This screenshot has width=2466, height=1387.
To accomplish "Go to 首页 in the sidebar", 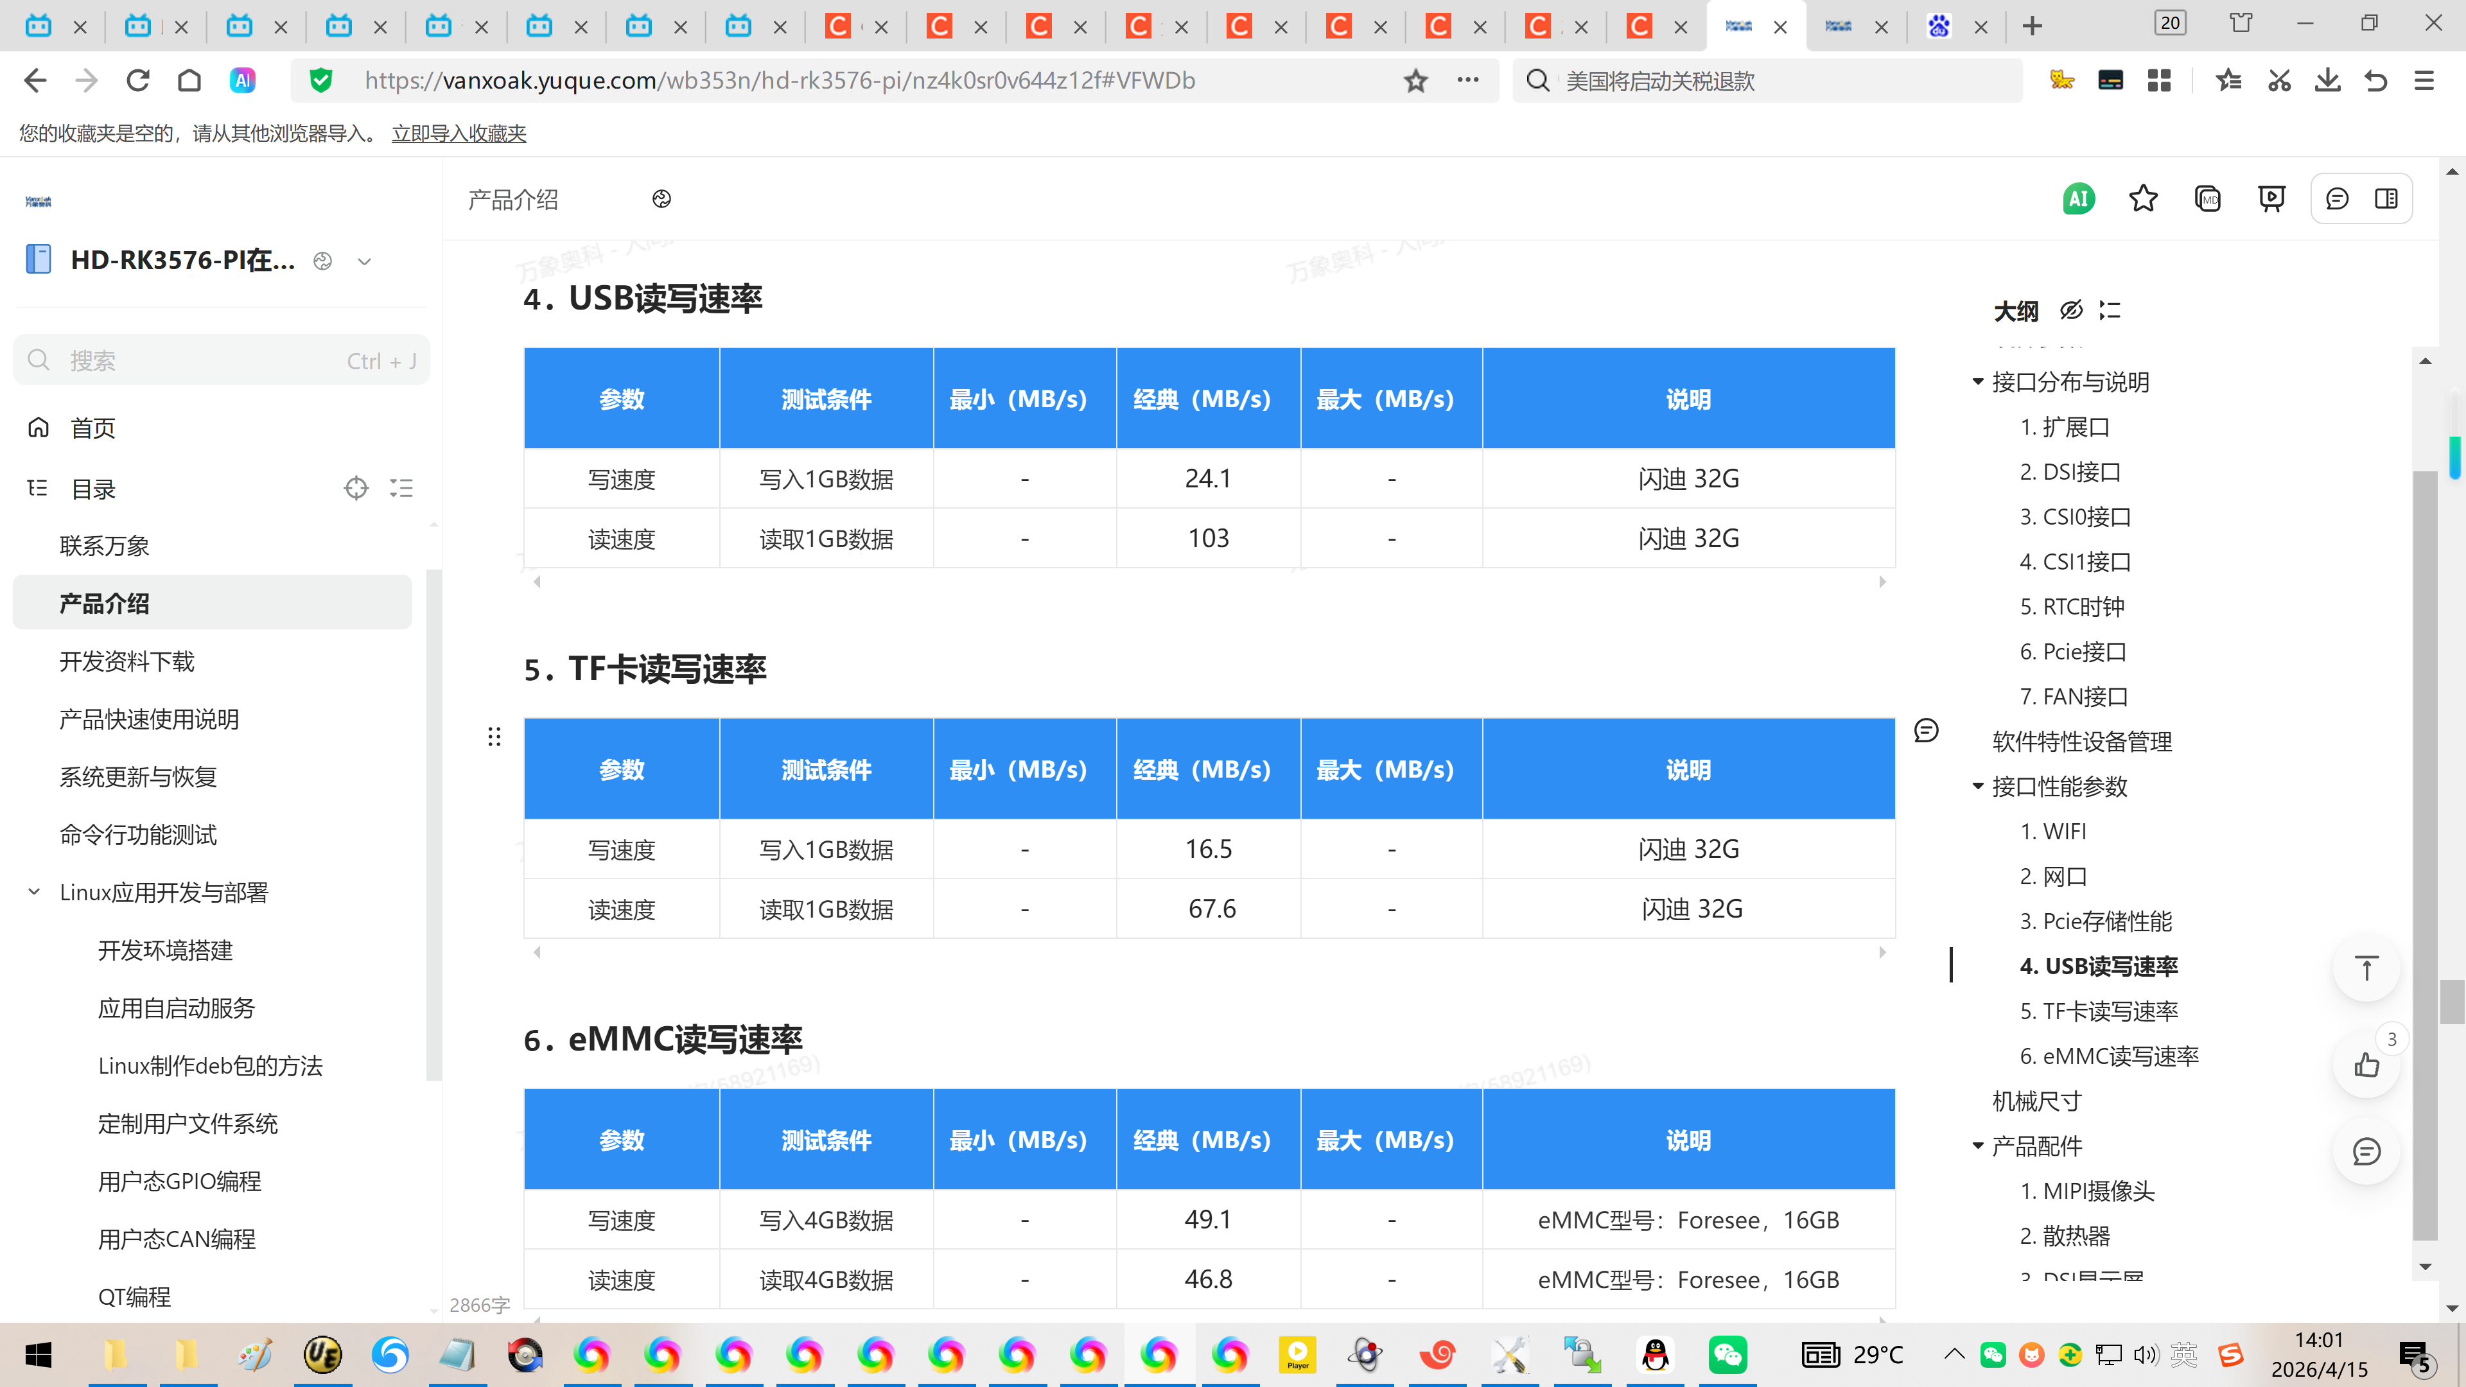I will coord(93,428).
